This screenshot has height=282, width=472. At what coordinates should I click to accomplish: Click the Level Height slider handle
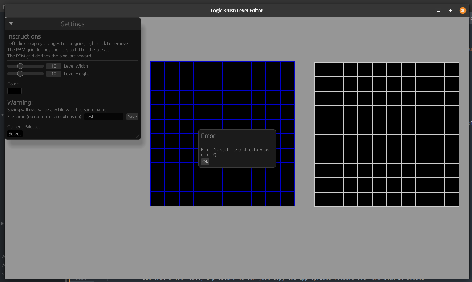click(20, 74)
